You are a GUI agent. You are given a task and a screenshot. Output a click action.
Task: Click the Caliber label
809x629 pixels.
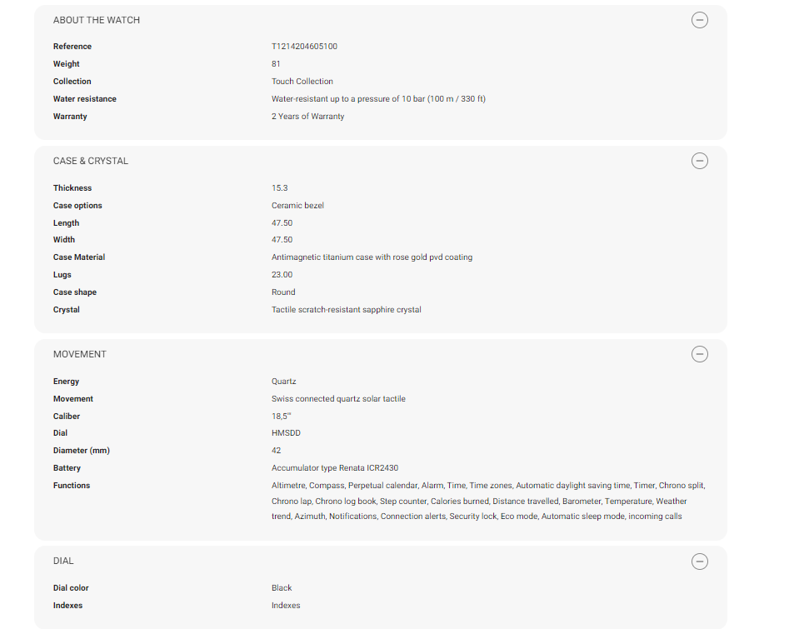pos(67,417)
